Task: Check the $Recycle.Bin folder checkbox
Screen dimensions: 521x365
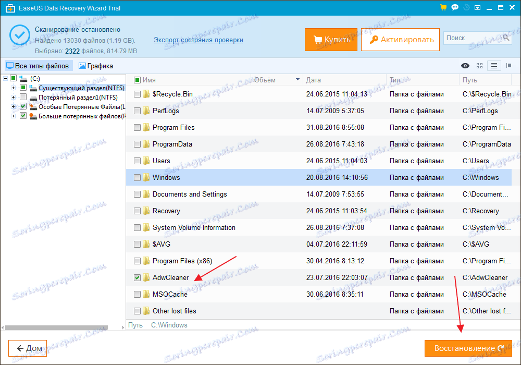Action: (137, 94)
